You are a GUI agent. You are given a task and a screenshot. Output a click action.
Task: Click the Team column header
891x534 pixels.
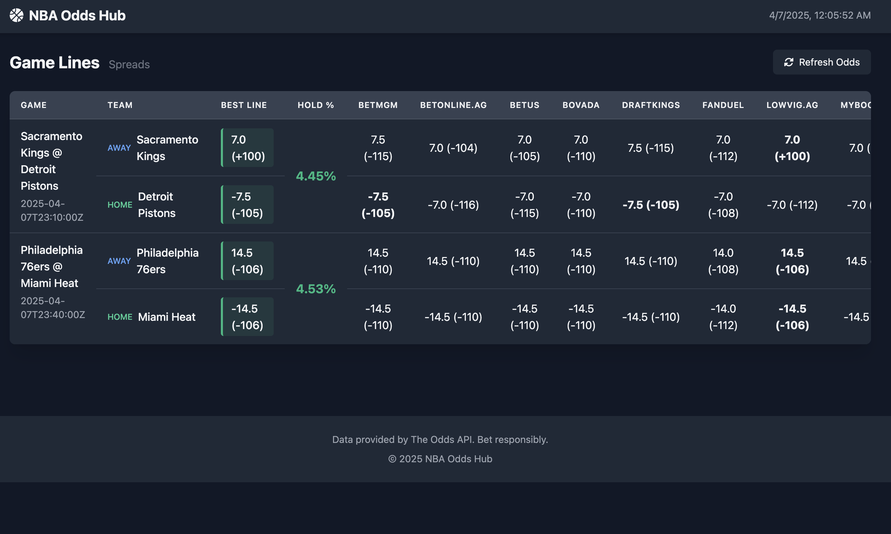(120, 105)
